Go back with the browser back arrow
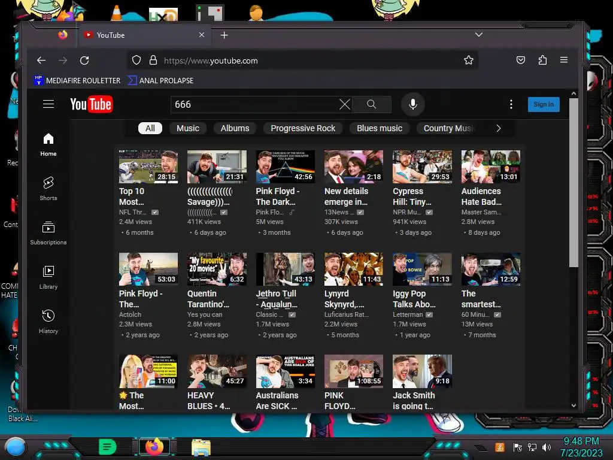The width and height of the screenshot is (613, 460). point(41,60)
